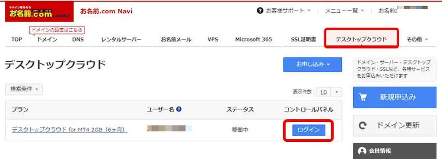Open the お申し込み dropdown button

[x=312, y=64]
